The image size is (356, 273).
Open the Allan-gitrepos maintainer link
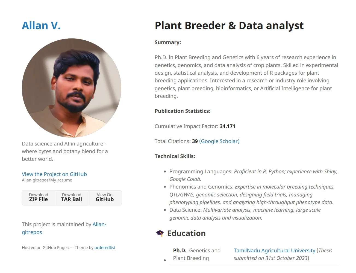pyautogui.click(x=64, y=228)
